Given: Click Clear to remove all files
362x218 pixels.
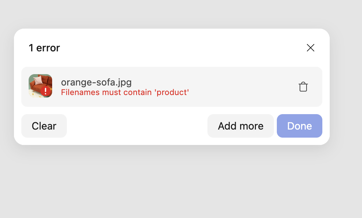Looking at the screenshot, I should point(44,126).
